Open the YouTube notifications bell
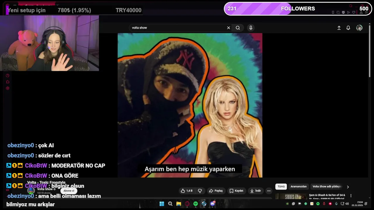 348,28
